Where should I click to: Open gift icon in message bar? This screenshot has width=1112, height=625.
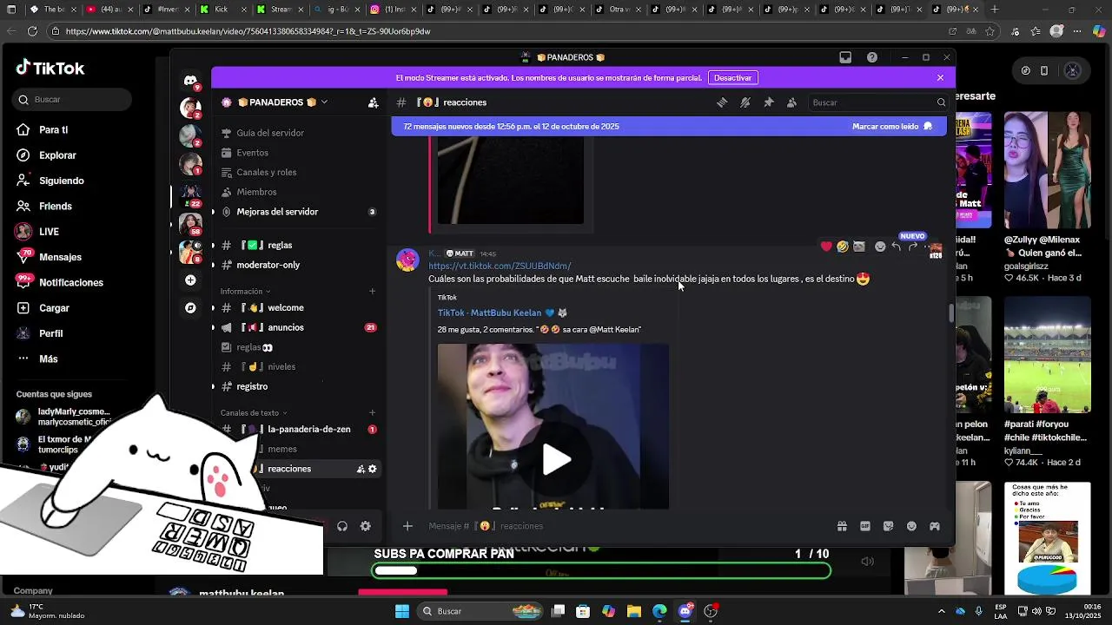tap(842, 526)
